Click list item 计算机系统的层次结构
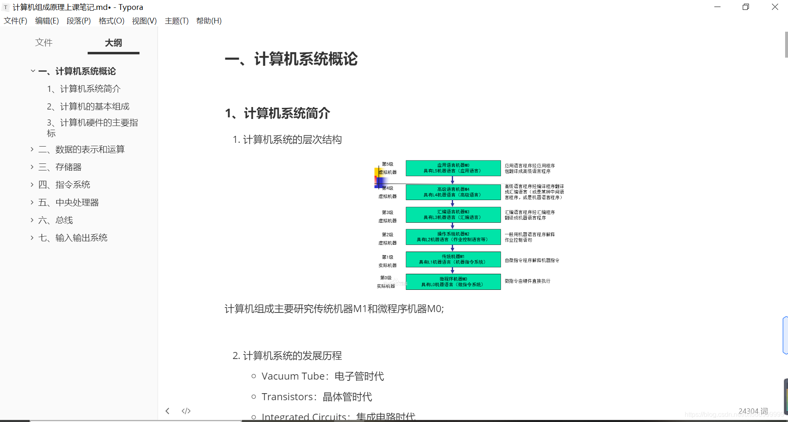Viewport: 788px width, 422px height. click(x=292, y=140)
